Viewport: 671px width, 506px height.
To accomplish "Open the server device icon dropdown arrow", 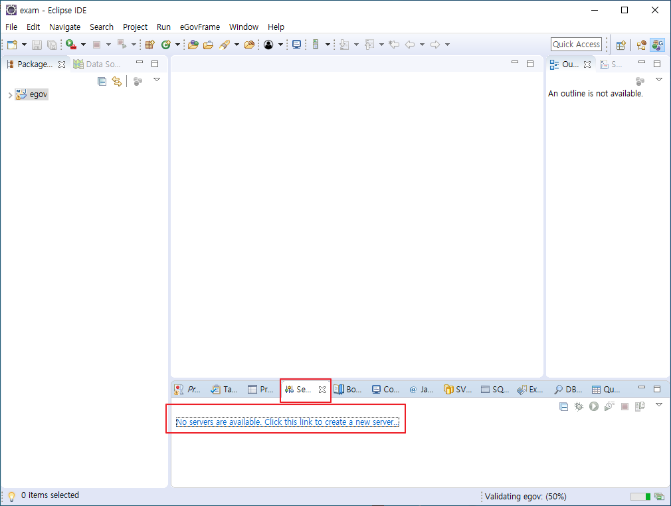I will coord(328,45).
